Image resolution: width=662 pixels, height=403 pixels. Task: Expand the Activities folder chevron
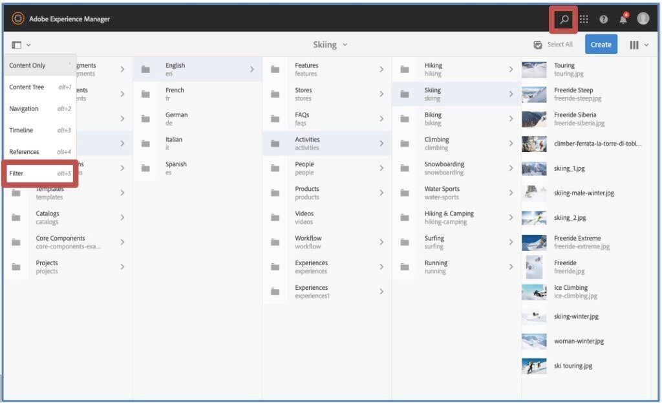tap(381, 143)
